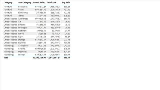Click the Furnishings sub-category cell

(23, 13)
